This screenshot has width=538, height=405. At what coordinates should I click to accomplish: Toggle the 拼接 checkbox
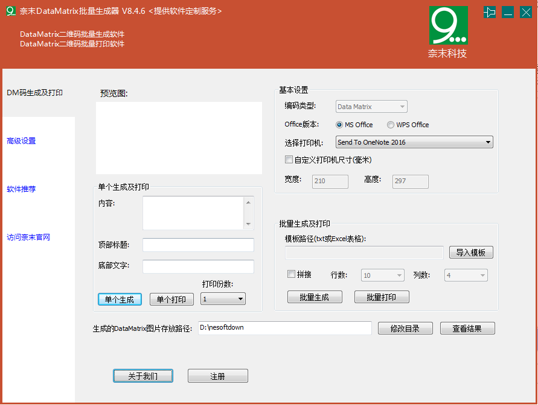pos(292,274)
